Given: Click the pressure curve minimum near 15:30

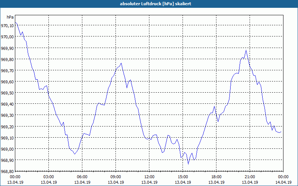Looking at the screenshot, I should pos(188,164).
